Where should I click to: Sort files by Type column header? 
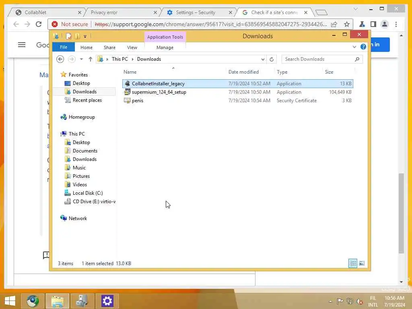tap(282, 72)
